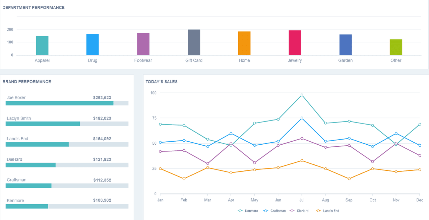The height and width of the screenshot is (220, 429).
Task: Click Kenmore's July peak data point
Action: [x=302, y=95]
